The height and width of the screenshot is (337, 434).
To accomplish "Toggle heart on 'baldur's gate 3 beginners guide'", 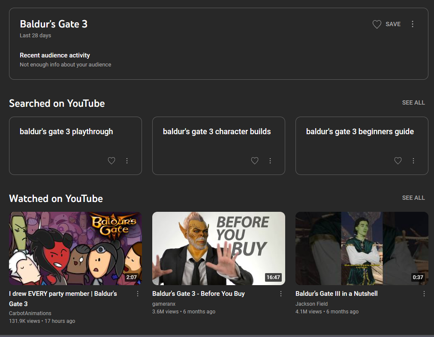I will click(x=398, y=161).
